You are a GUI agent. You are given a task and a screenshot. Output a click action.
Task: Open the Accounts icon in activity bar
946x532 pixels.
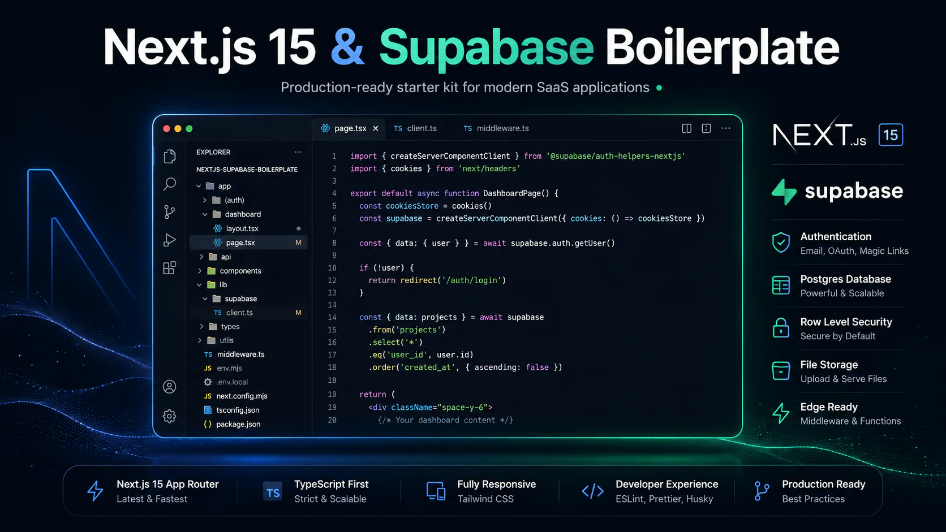[170, 387]
